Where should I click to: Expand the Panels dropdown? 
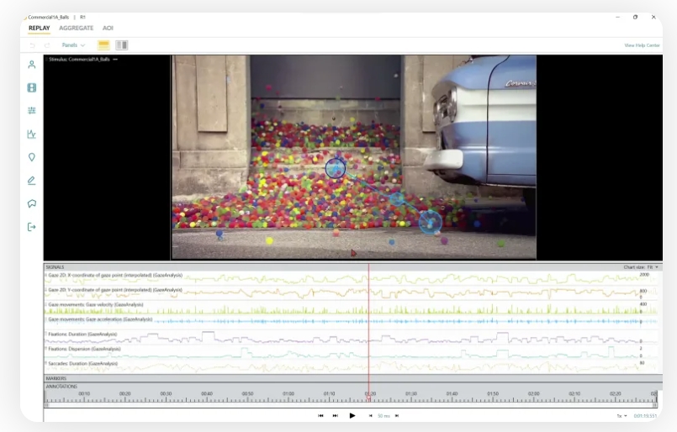pyautogui.click(x=73, y=45)
